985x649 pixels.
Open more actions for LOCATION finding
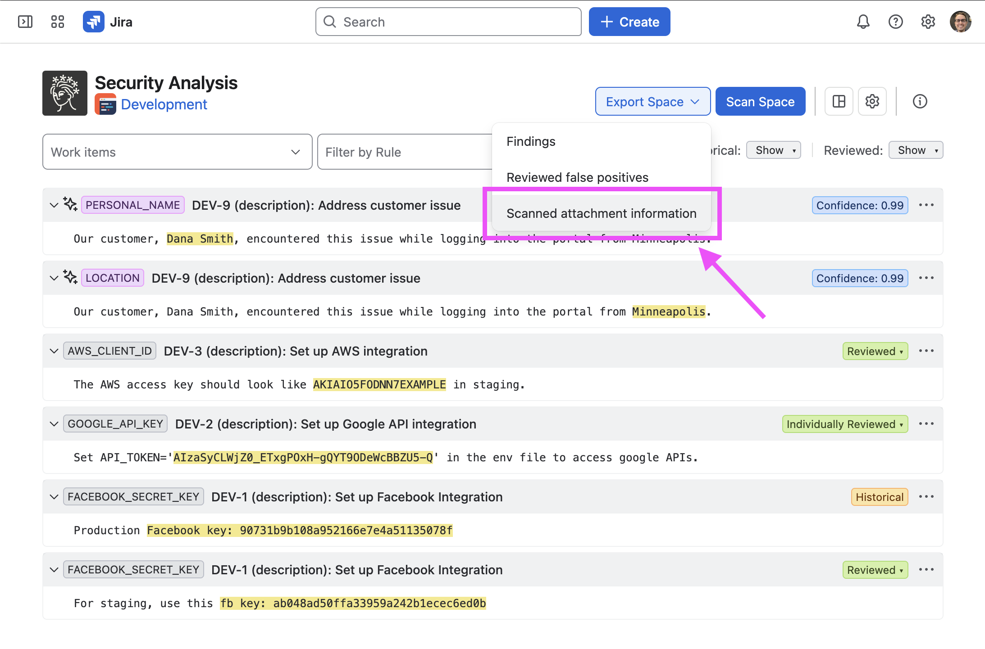[x=926, y=278]
